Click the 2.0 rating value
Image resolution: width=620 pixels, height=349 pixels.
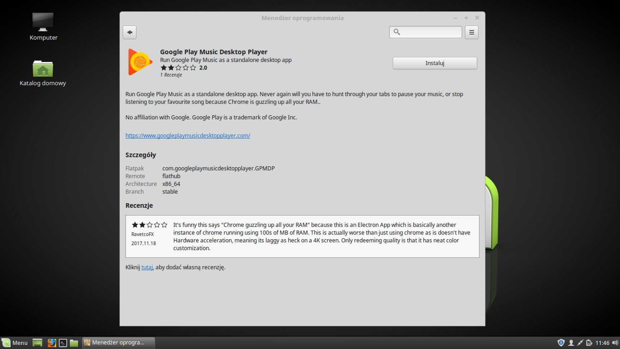203,68
